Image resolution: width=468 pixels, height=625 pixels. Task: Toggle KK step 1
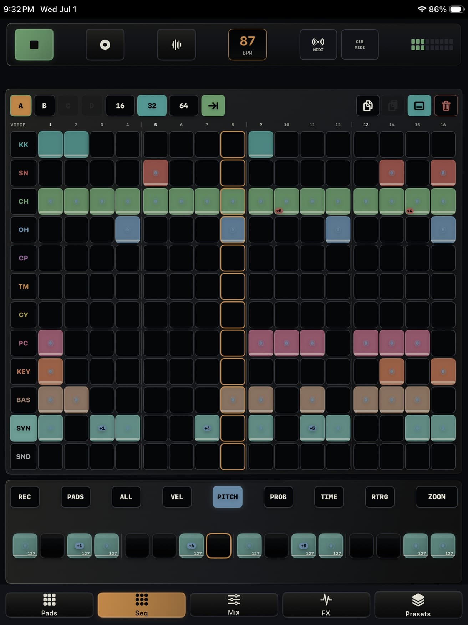[x=50, y=145]
